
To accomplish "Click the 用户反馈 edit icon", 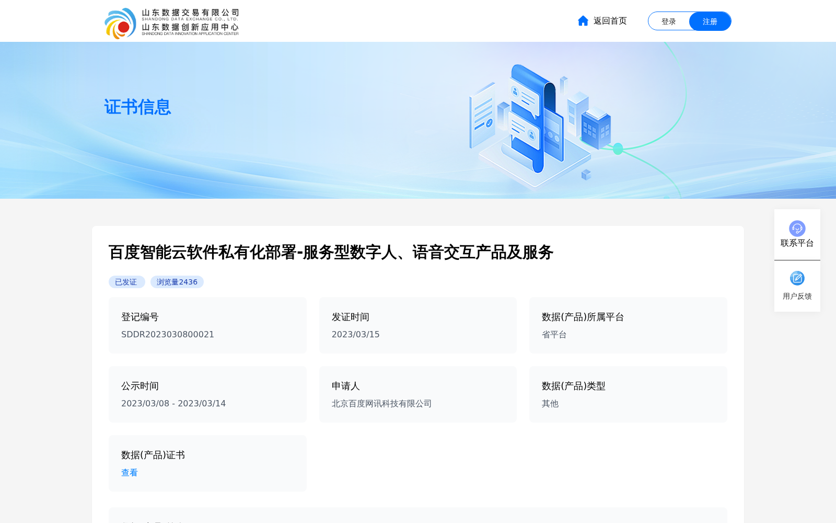I will [x=797, y=278].
